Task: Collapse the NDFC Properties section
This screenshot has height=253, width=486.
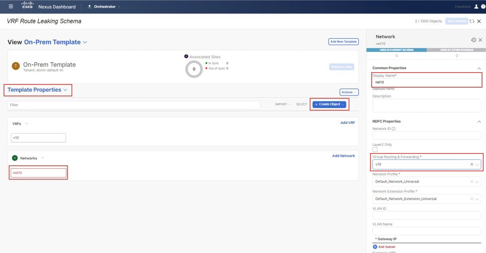Action: [x=479, y=121]
